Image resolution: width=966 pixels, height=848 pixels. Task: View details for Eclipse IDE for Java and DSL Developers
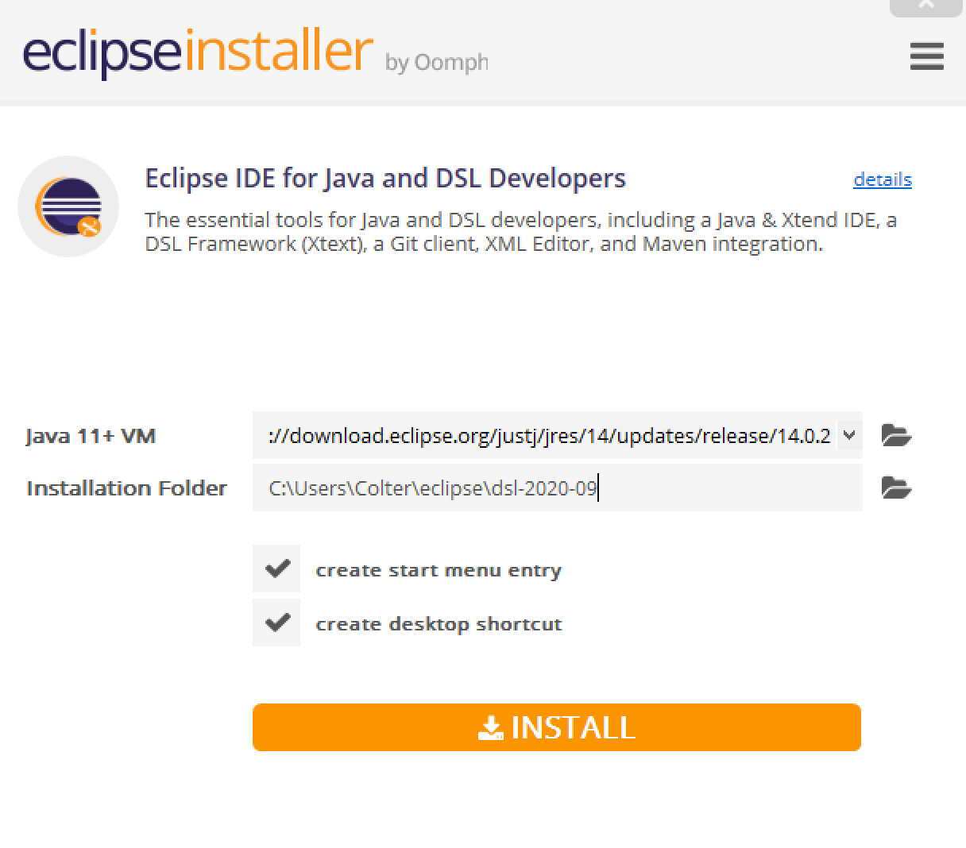[882, 179]
